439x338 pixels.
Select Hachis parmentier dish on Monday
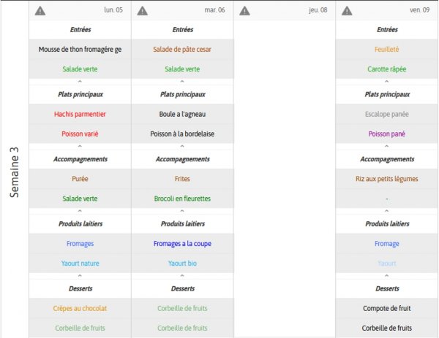(x=80, y=114)
